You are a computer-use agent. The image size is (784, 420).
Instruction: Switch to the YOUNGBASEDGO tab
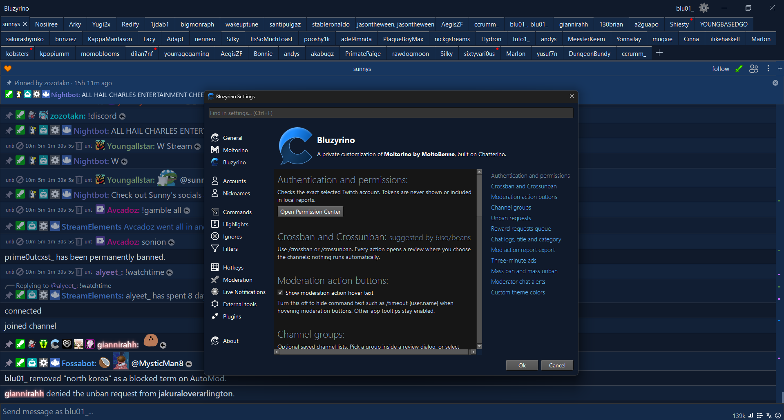(724, 24)
